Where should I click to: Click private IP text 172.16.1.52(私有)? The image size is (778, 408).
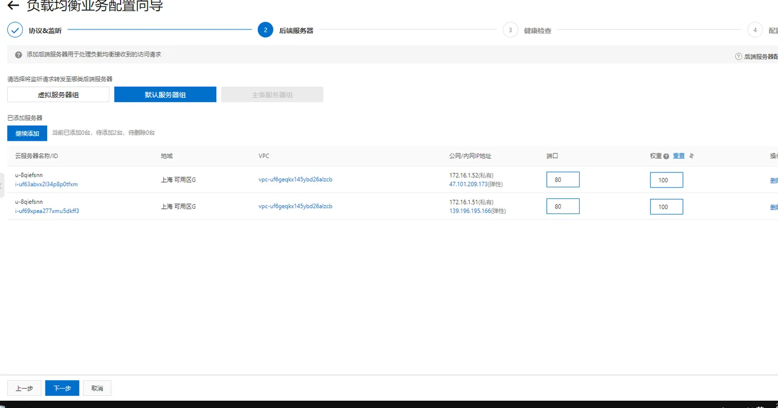pyautogui.click(x=471, y=175)
